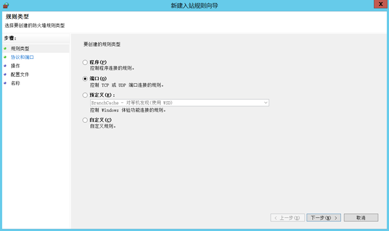389x231 pixels.
Task: Click the 取消 button
Action: [361, 218]
